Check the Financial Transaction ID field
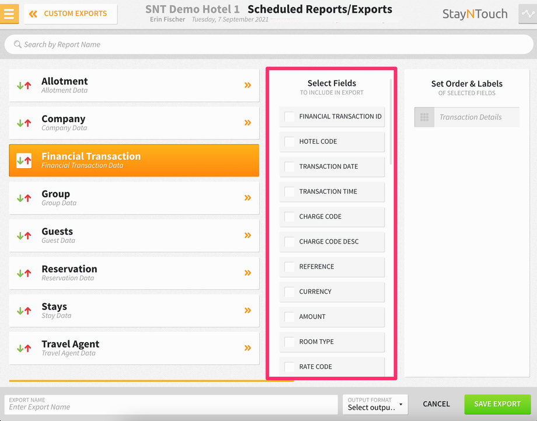Image resolution: width=537 pixels, height=421 pixels. pos(290,116)
